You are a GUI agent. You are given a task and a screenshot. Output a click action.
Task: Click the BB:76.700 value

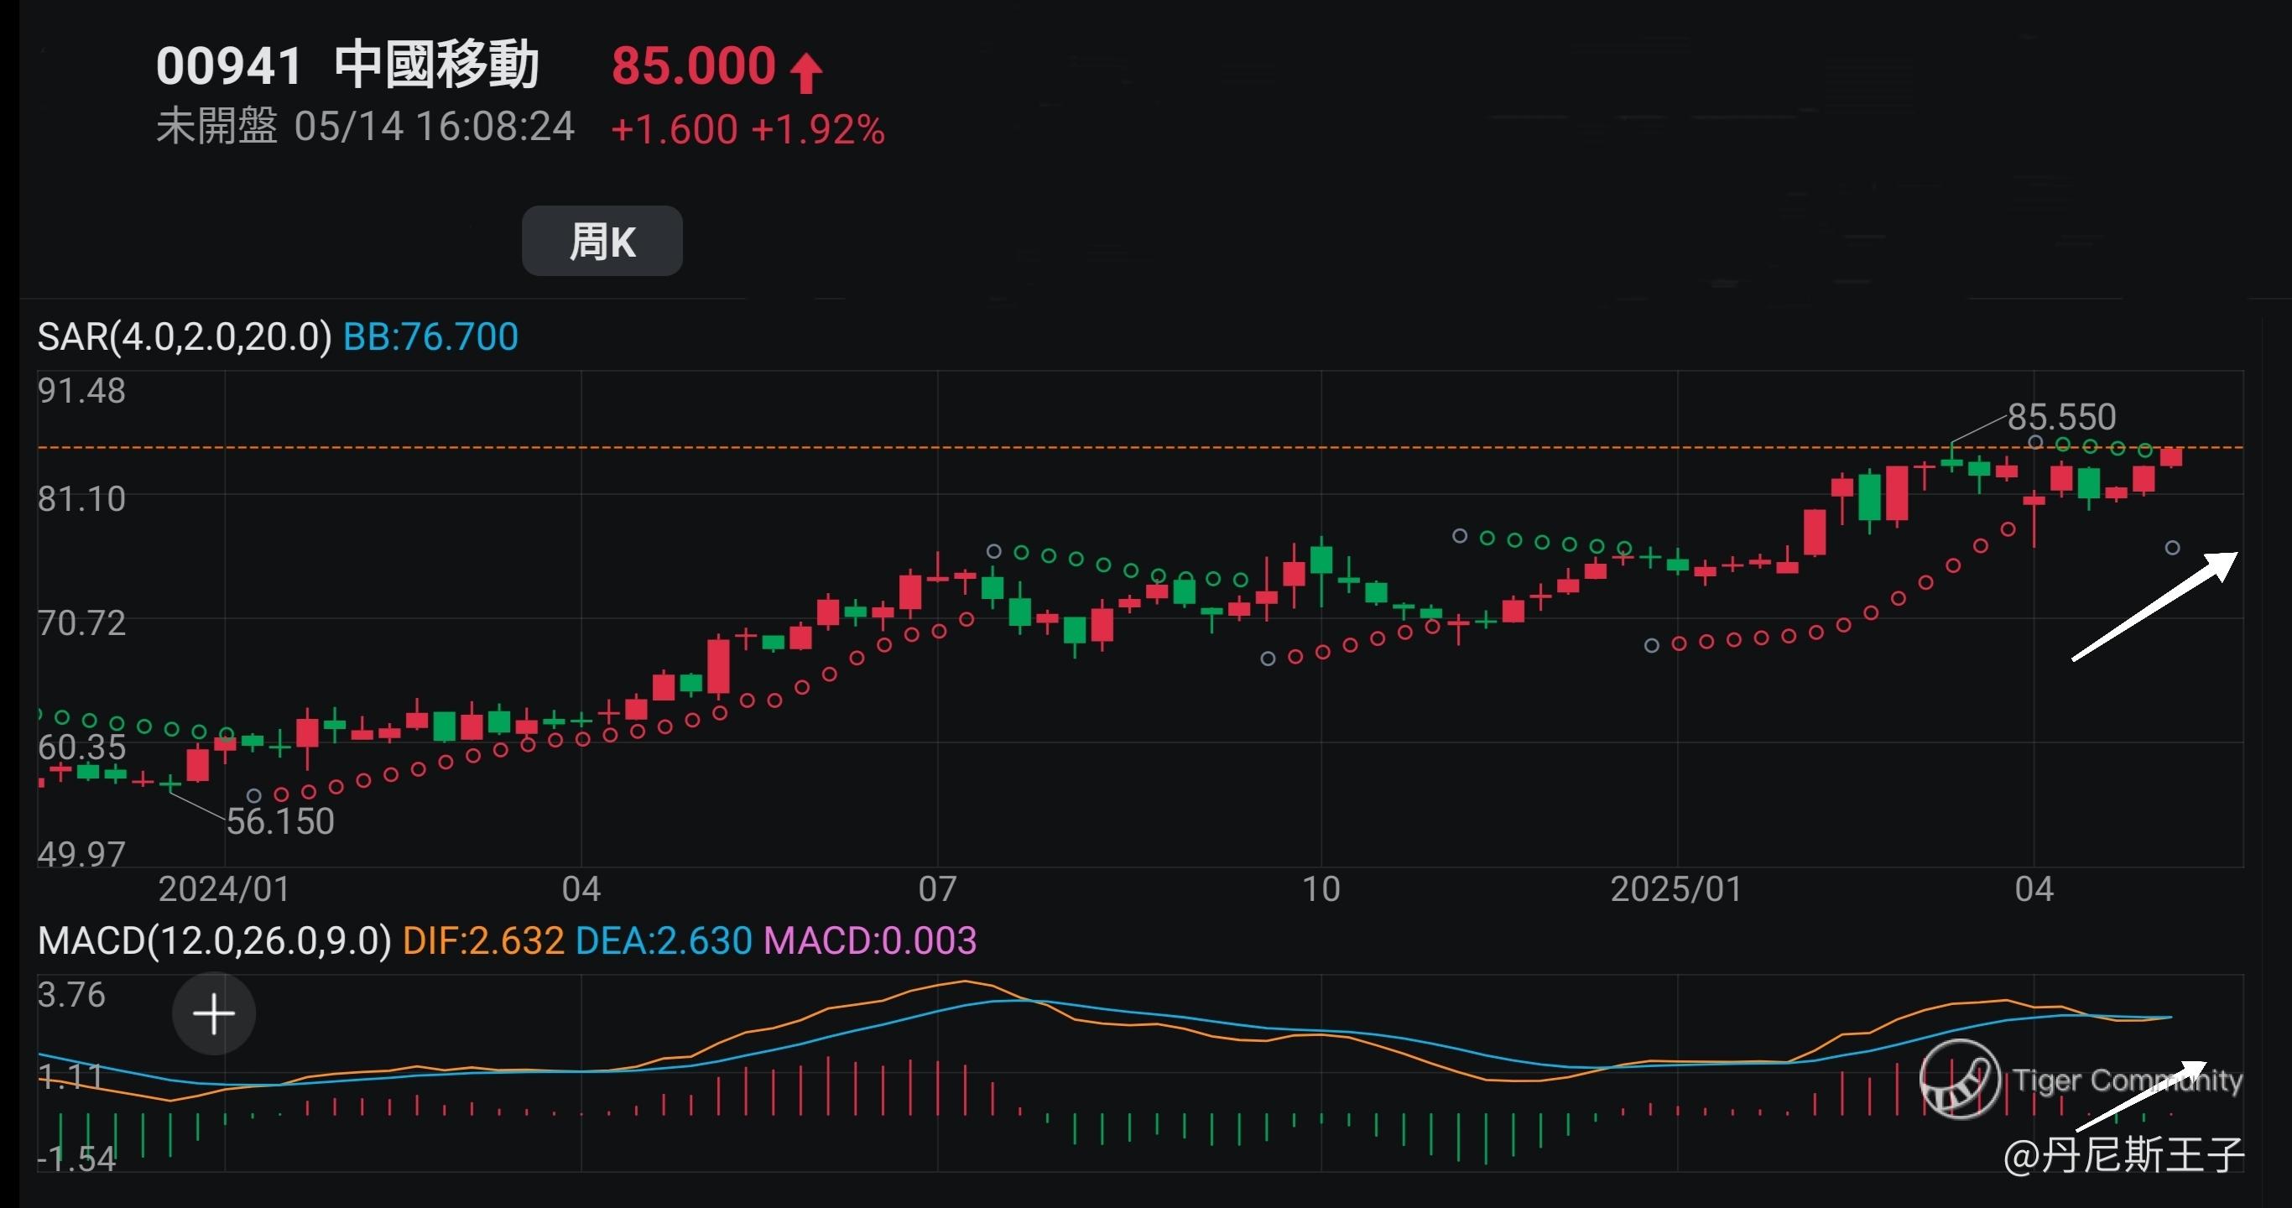click(430, 336)
